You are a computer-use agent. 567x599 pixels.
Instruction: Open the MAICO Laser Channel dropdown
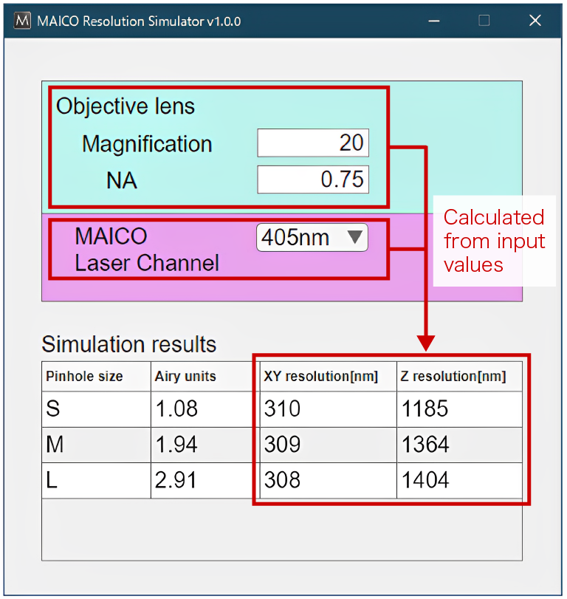pos(312,238)
